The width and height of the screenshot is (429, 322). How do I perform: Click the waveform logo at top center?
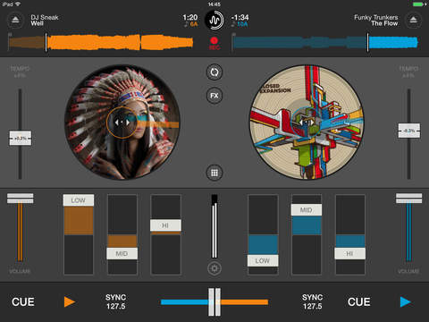point(214,21)
